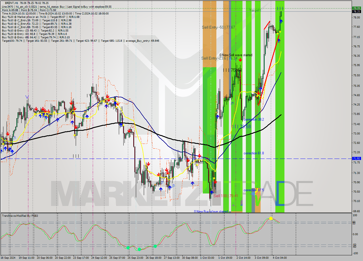Select the '25 Sep 23:00' time label
363x261 pixels.
coord(135,258)
